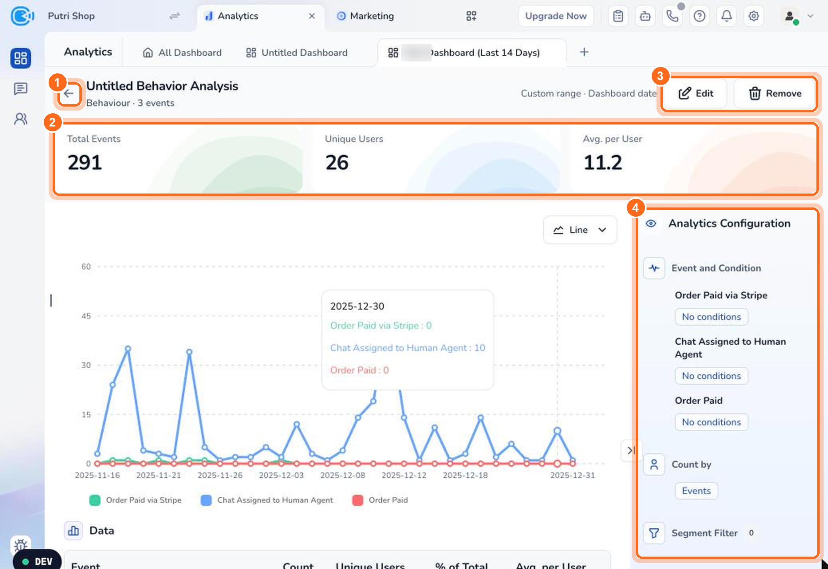828x569 pixels.
Task: Collapse the configuration panel with arrow handle
Action: click(x=631, y=450)
